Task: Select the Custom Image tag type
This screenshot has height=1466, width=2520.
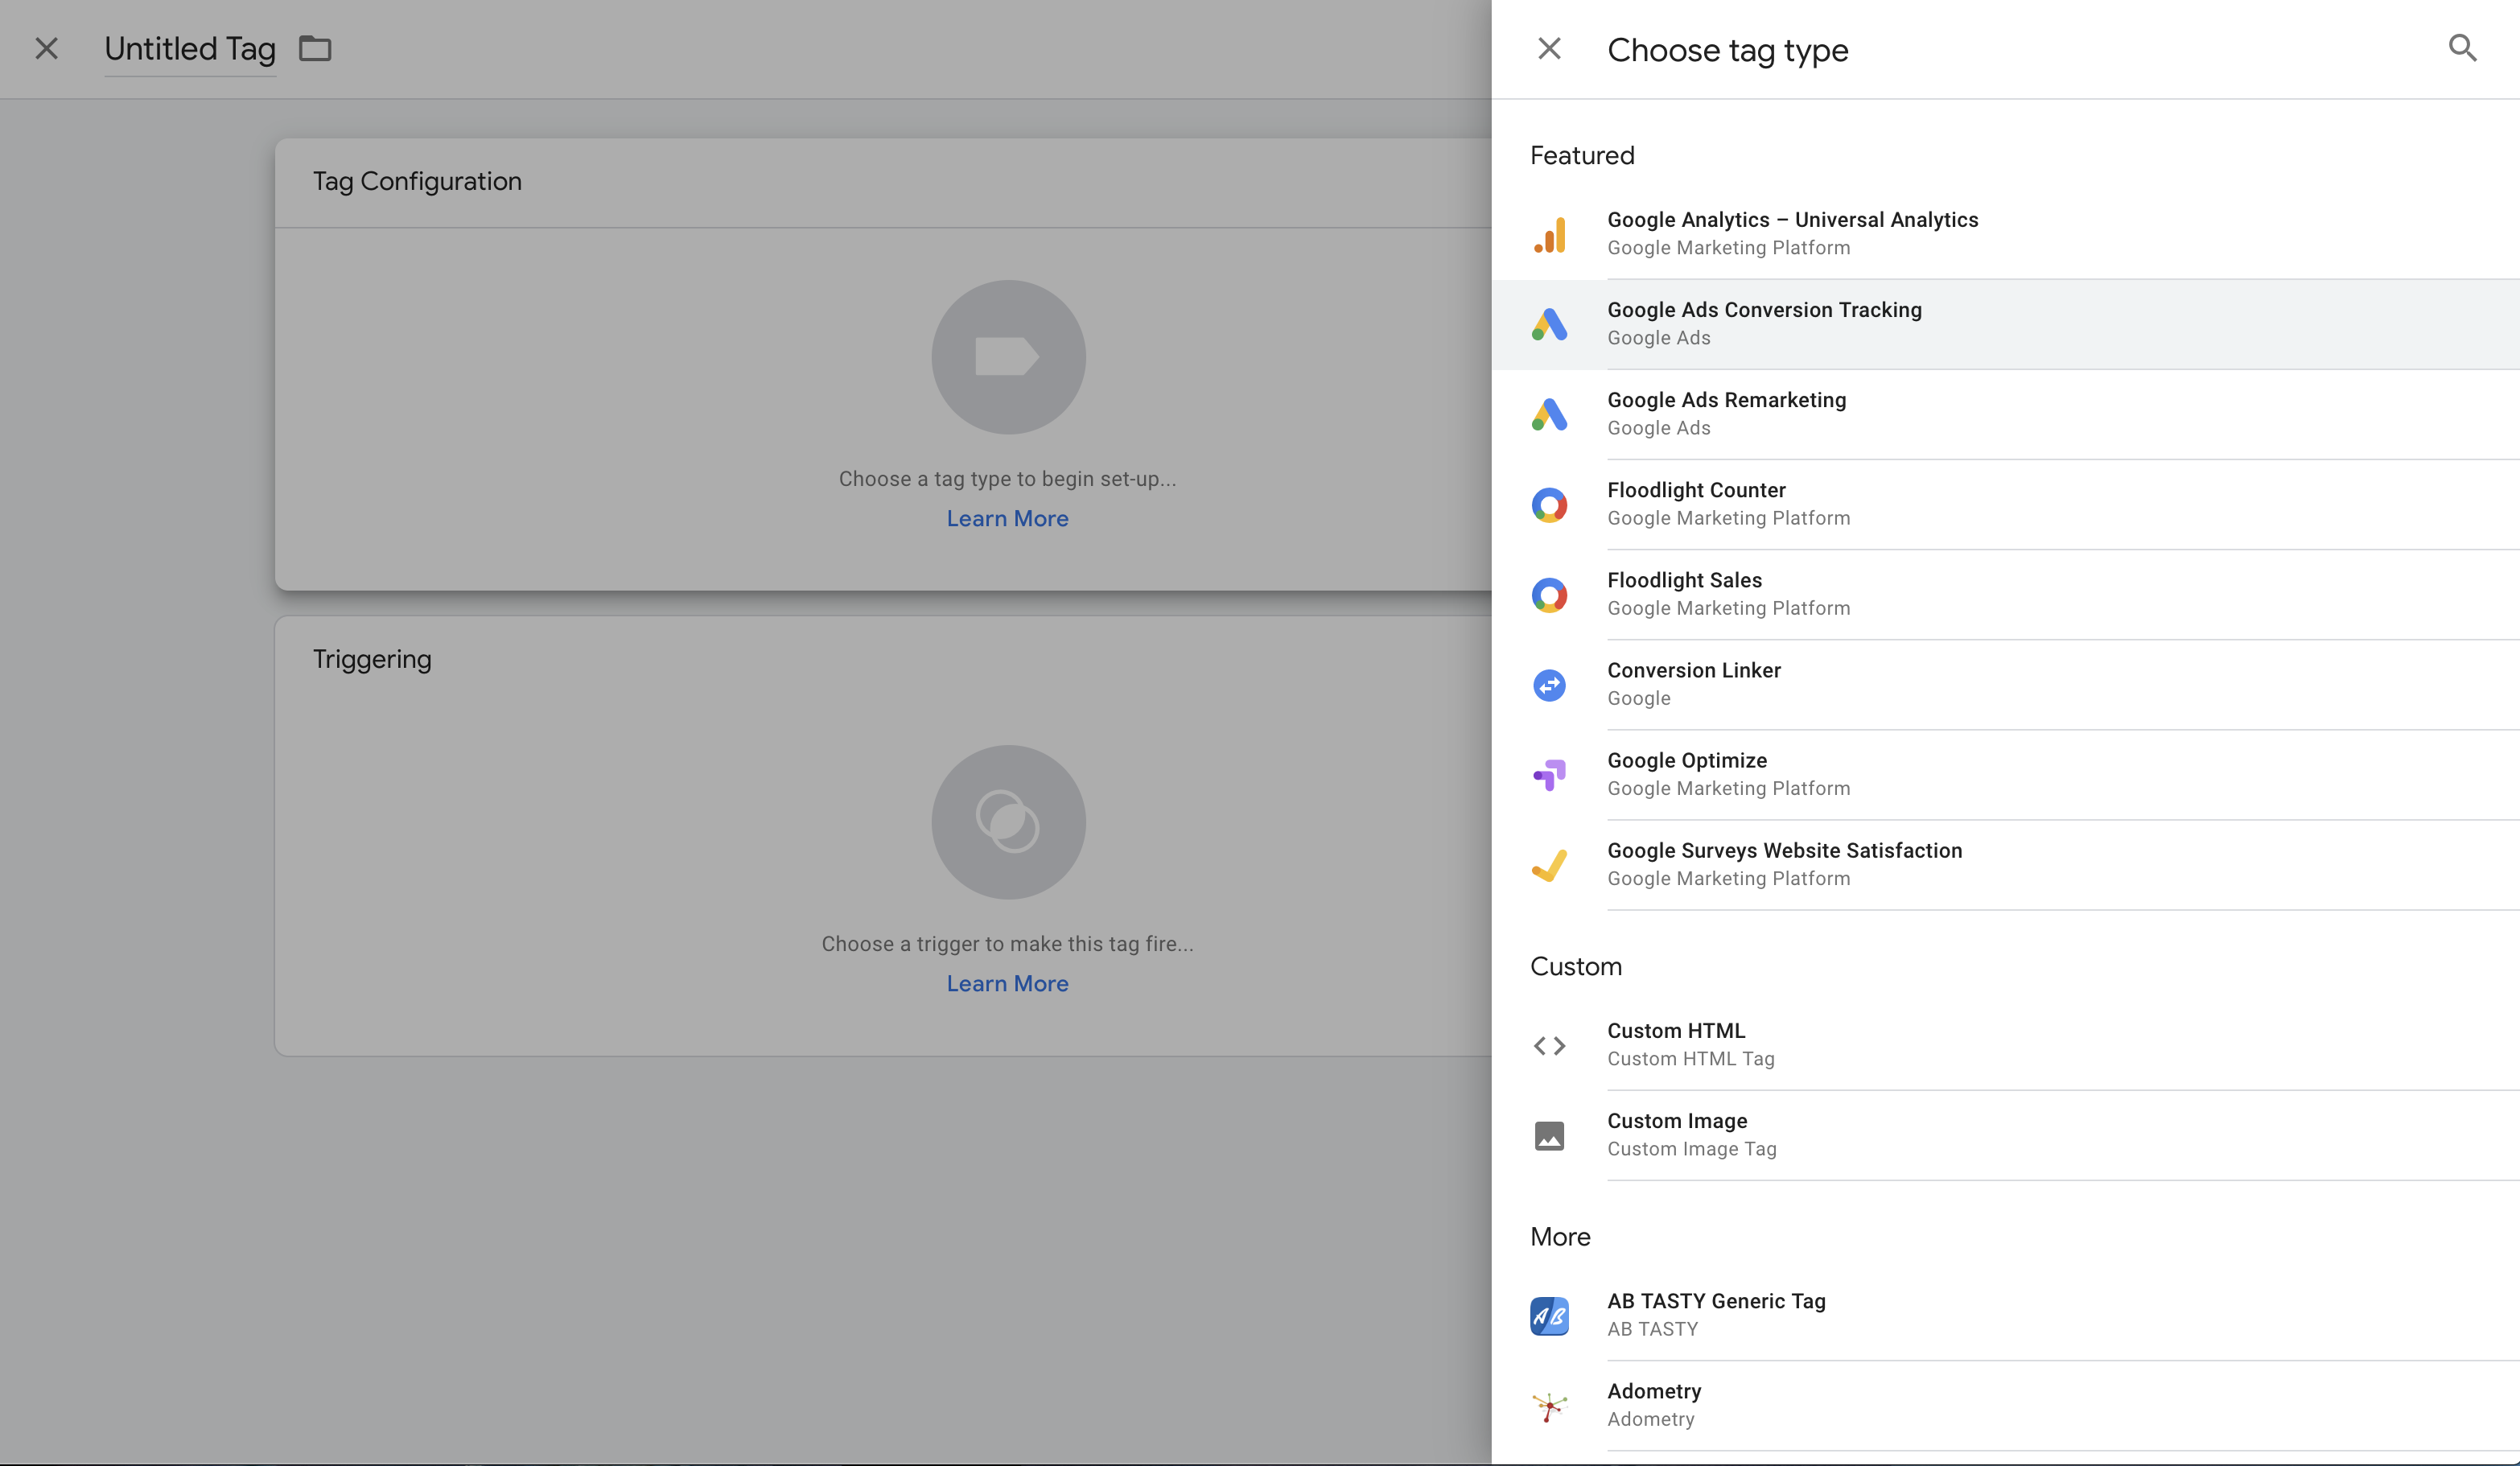Action: click(x=2005, y=1135)
